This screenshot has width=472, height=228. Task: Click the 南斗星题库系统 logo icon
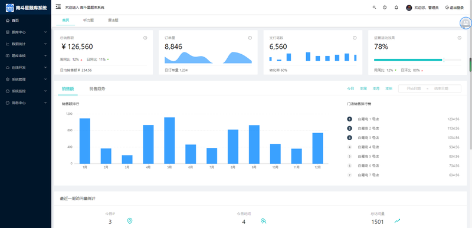pos(9,8)
